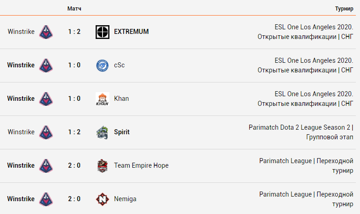Open the Spirit team logo
This screenshot has height=214, width=360.
coord(103,132)
